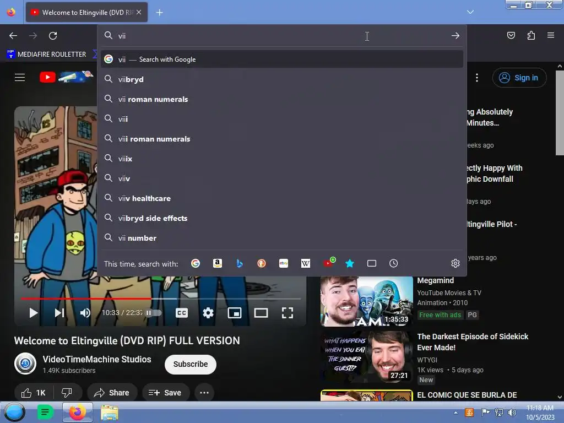Choose the 'vii roman numerals' suggestion

(x=282, y=99)
